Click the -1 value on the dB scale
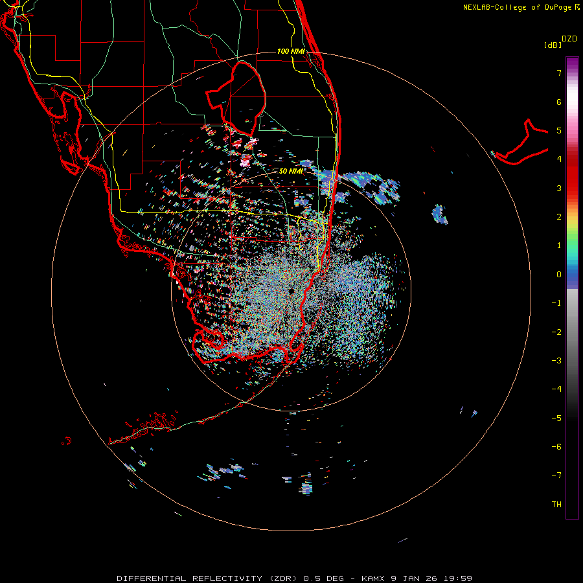The image size is (583, 583). point(556,303)
